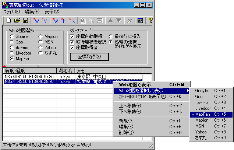The image size is (234, 150).
Task: Select the Yahoo radio button in Web地図選択
Action: pyautogui.click(x=40, y=48)
